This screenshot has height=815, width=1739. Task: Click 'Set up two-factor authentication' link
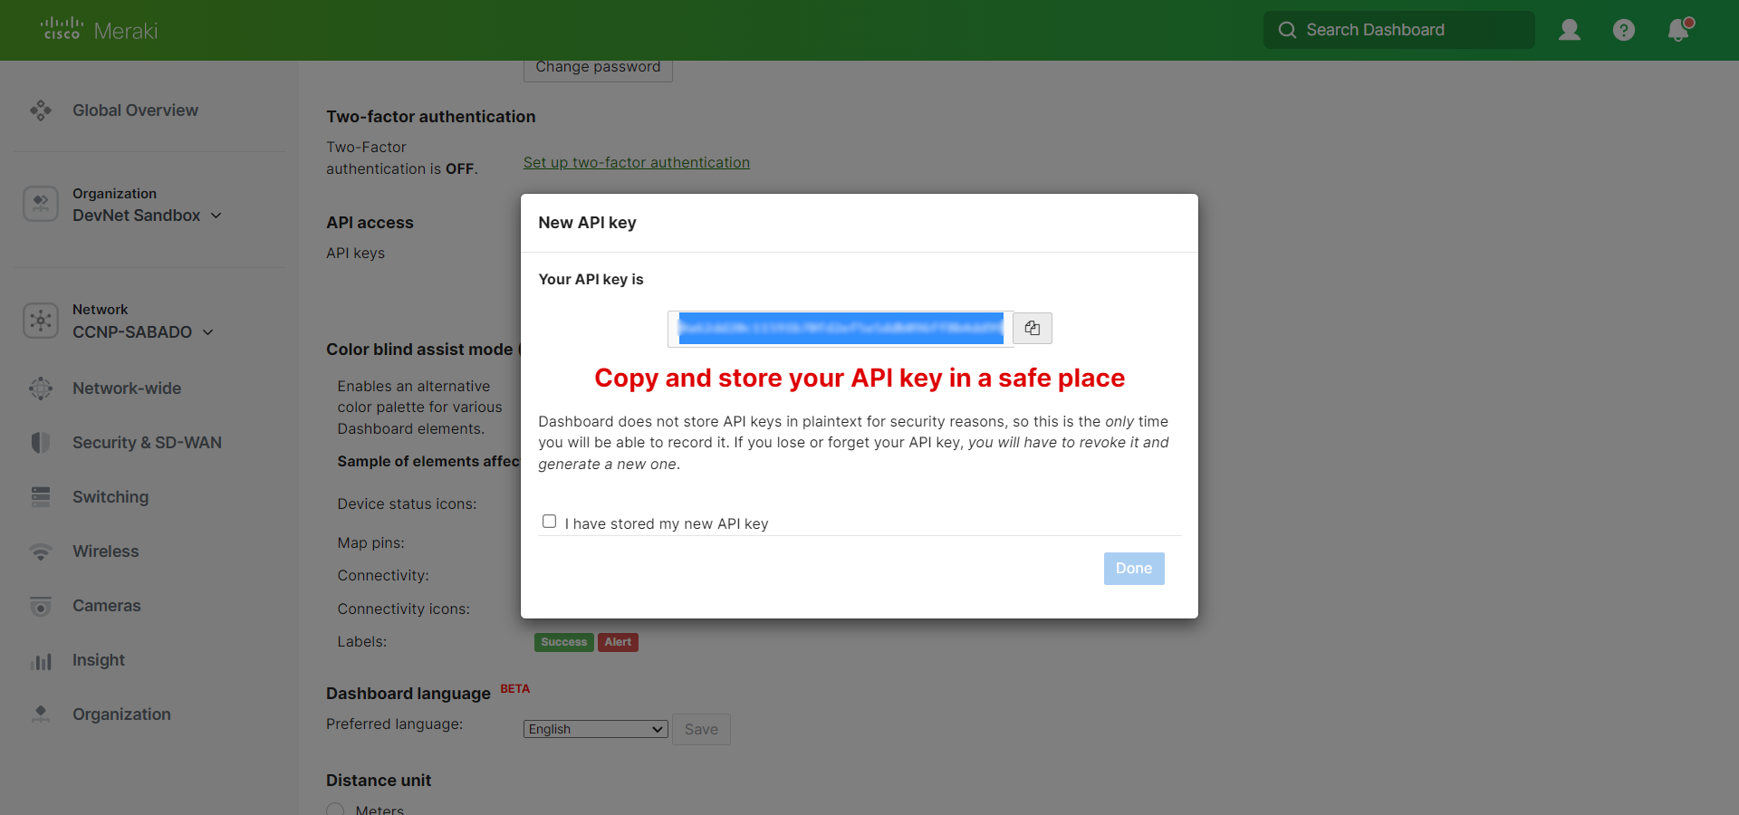tap(637, 163)
